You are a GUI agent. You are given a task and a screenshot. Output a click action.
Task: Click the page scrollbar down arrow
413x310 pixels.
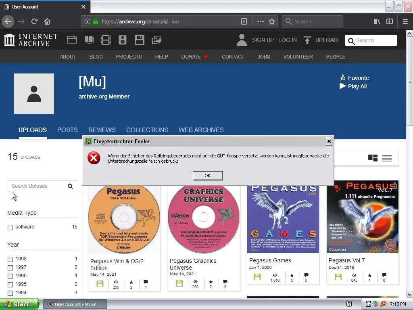click(410, 294)
